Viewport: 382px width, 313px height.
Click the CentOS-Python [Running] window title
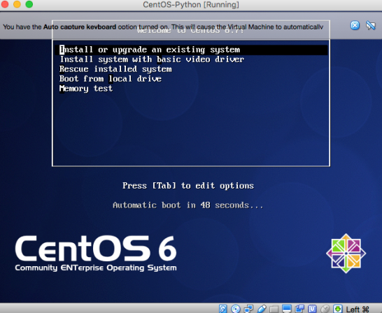pos(191,4)
